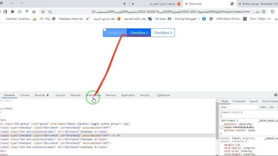The height and width of the screenshot is (156, 278).
Task: Toggle the Checkbox 2 button
Action: click(139, 33)
